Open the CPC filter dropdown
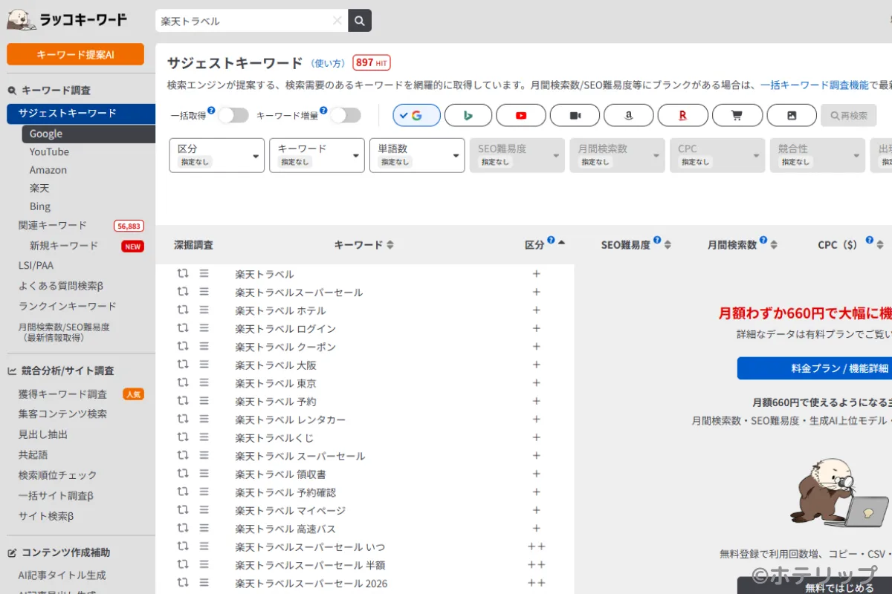 point(717,155)
